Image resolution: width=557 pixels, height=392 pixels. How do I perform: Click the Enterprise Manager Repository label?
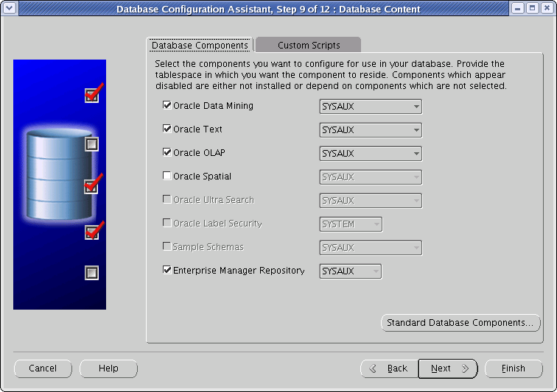point(239,271)
